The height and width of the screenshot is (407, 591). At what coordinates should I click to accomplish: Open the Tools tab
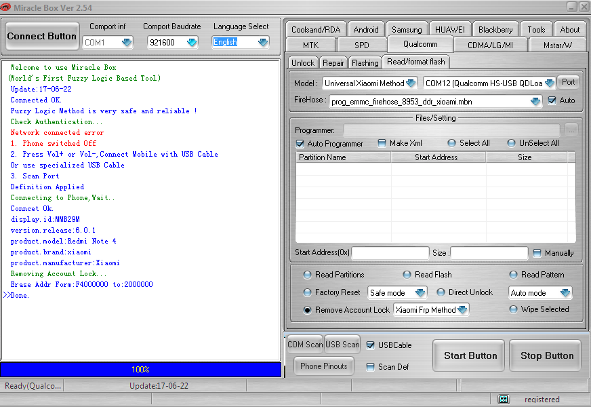(x=536, y=29)
